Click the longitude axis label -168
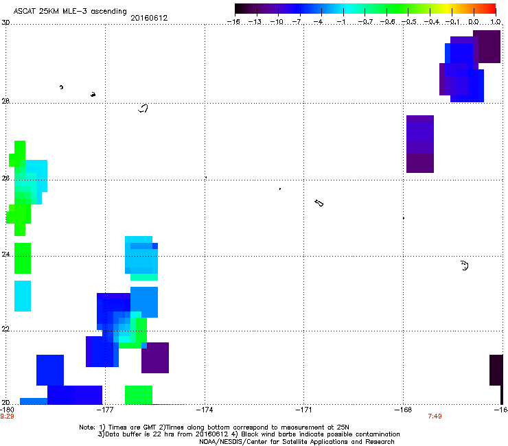Screen dimensions: 508x446 tap(404, 410)
